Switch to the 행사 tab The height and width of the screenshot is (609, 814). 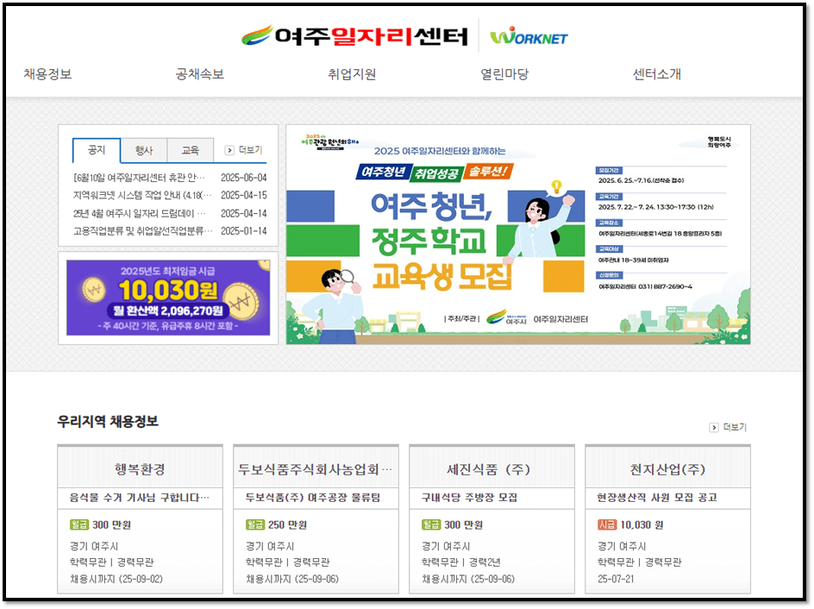point(143,150)
